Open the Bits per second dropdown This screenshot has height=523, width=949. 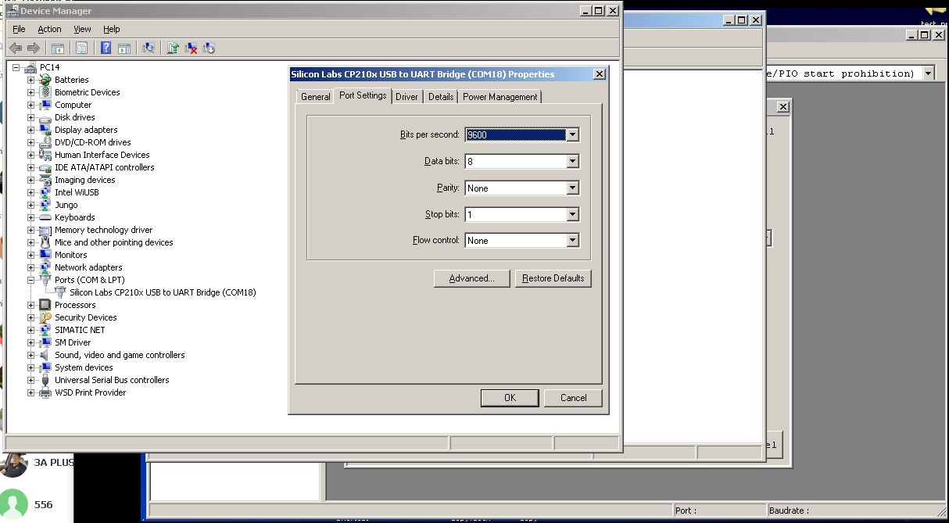(x=572, y=134)
